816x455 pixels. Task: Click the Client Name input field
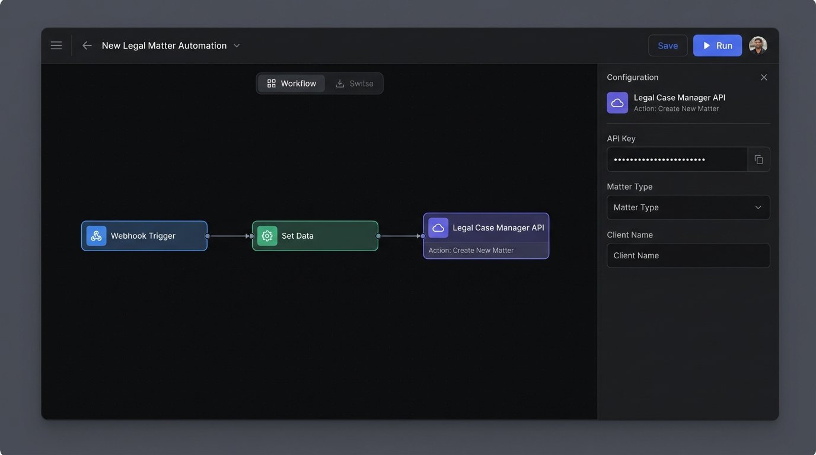(688, 255)
